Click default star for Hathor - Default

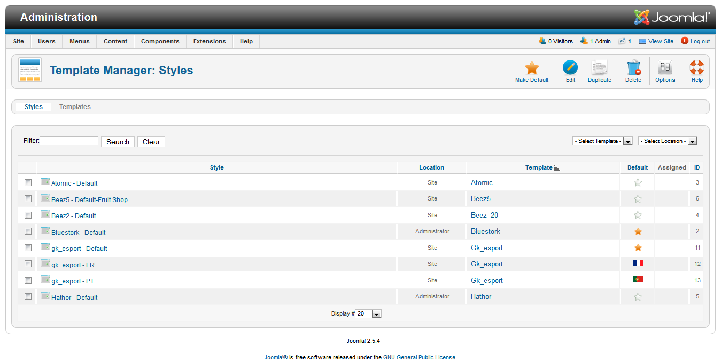coord(638,297)
